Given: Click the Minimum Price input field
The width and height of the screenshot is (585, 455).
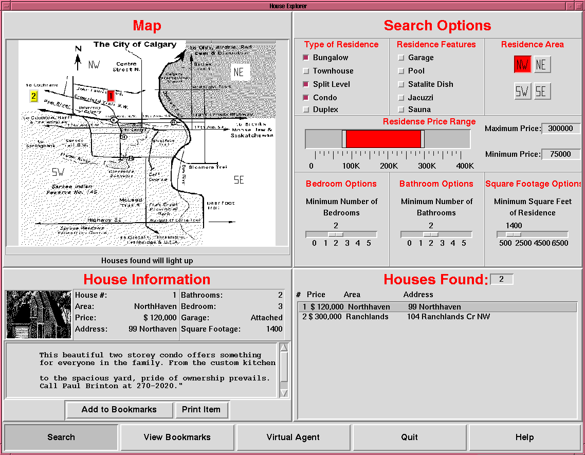Looking at the screenshot, I should pyautogui.click(x=561, y=154).
